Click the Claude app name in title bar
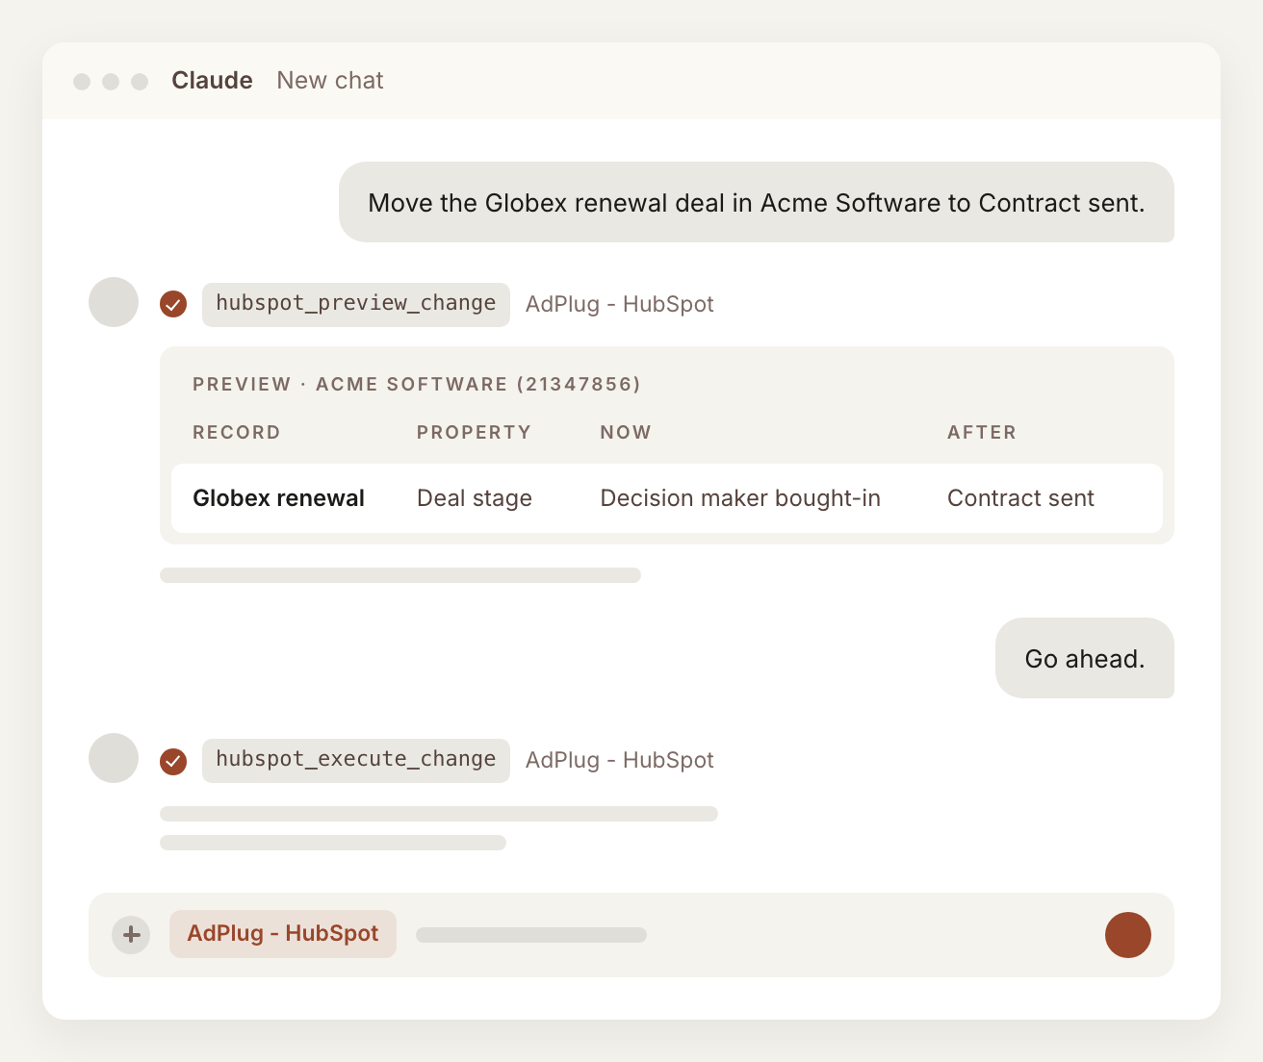1263x1062 pixels. coord(212,81)
